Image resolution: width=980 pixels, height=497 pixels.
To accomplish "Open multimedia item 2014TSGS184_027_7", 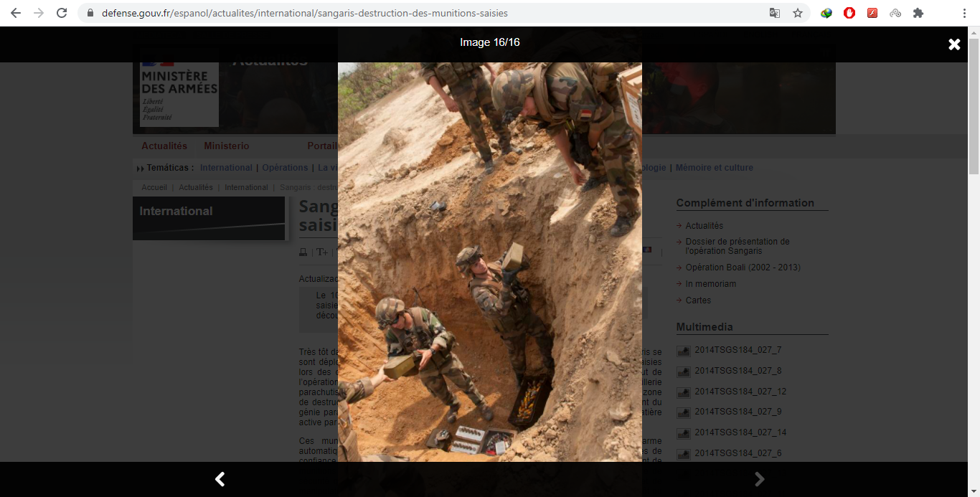I will point(738,350).
